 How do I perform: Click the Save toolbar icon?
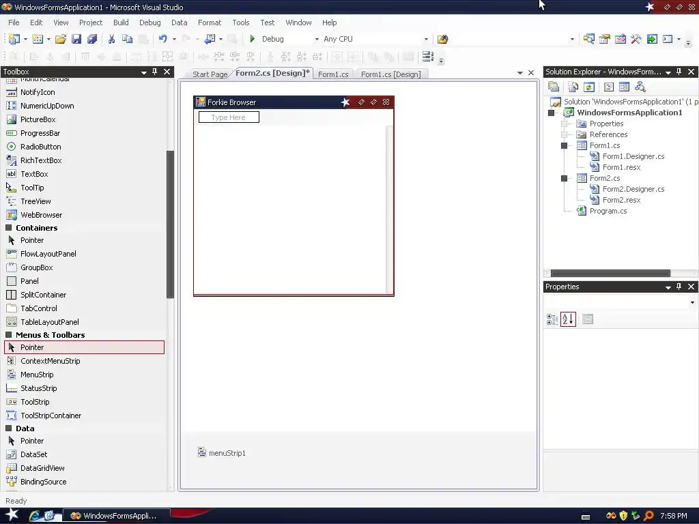(76, 39)
